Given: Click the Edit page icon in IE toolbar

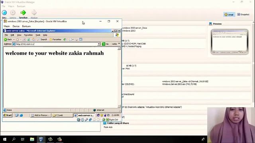Looking at the screenshot, I should coord(81,39).
